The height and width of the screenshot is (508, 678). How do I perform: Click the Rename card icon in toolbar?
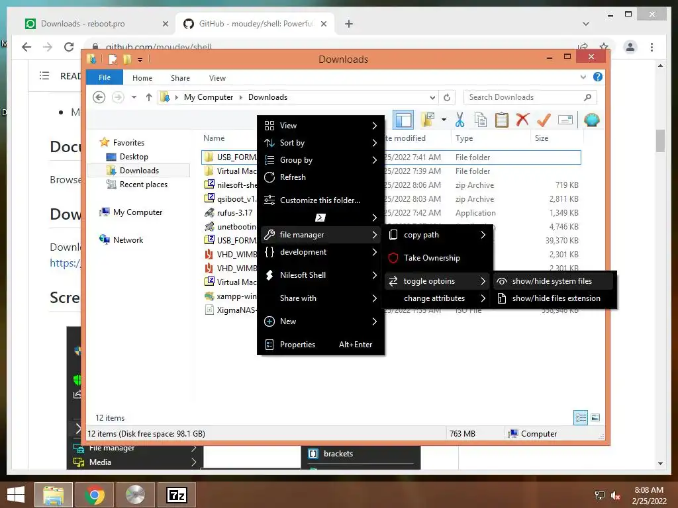click(x=565, y=120)
